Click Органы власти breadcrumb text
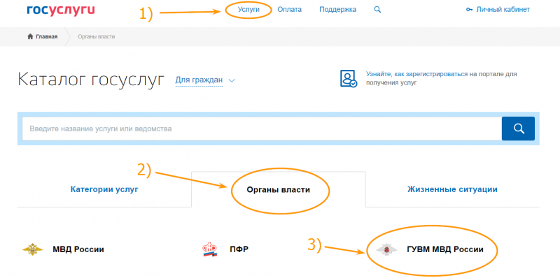The image size is (560, 278). [x=97, y=37]
